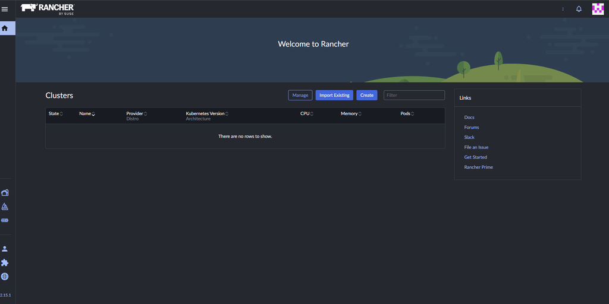
Task: Go to Home via house icon
Action: point(5,28)
